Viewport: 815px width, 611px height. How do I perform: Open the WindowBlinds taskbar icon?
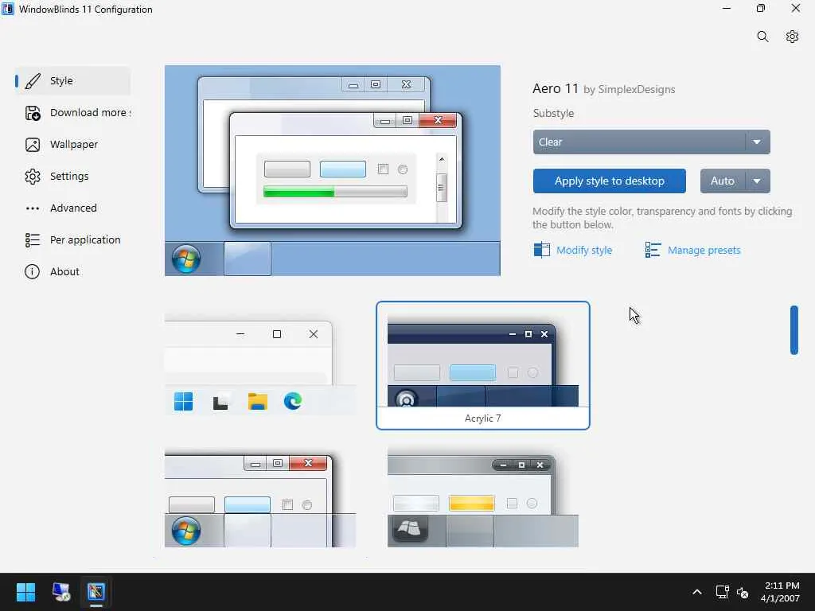tap(96, 592)
